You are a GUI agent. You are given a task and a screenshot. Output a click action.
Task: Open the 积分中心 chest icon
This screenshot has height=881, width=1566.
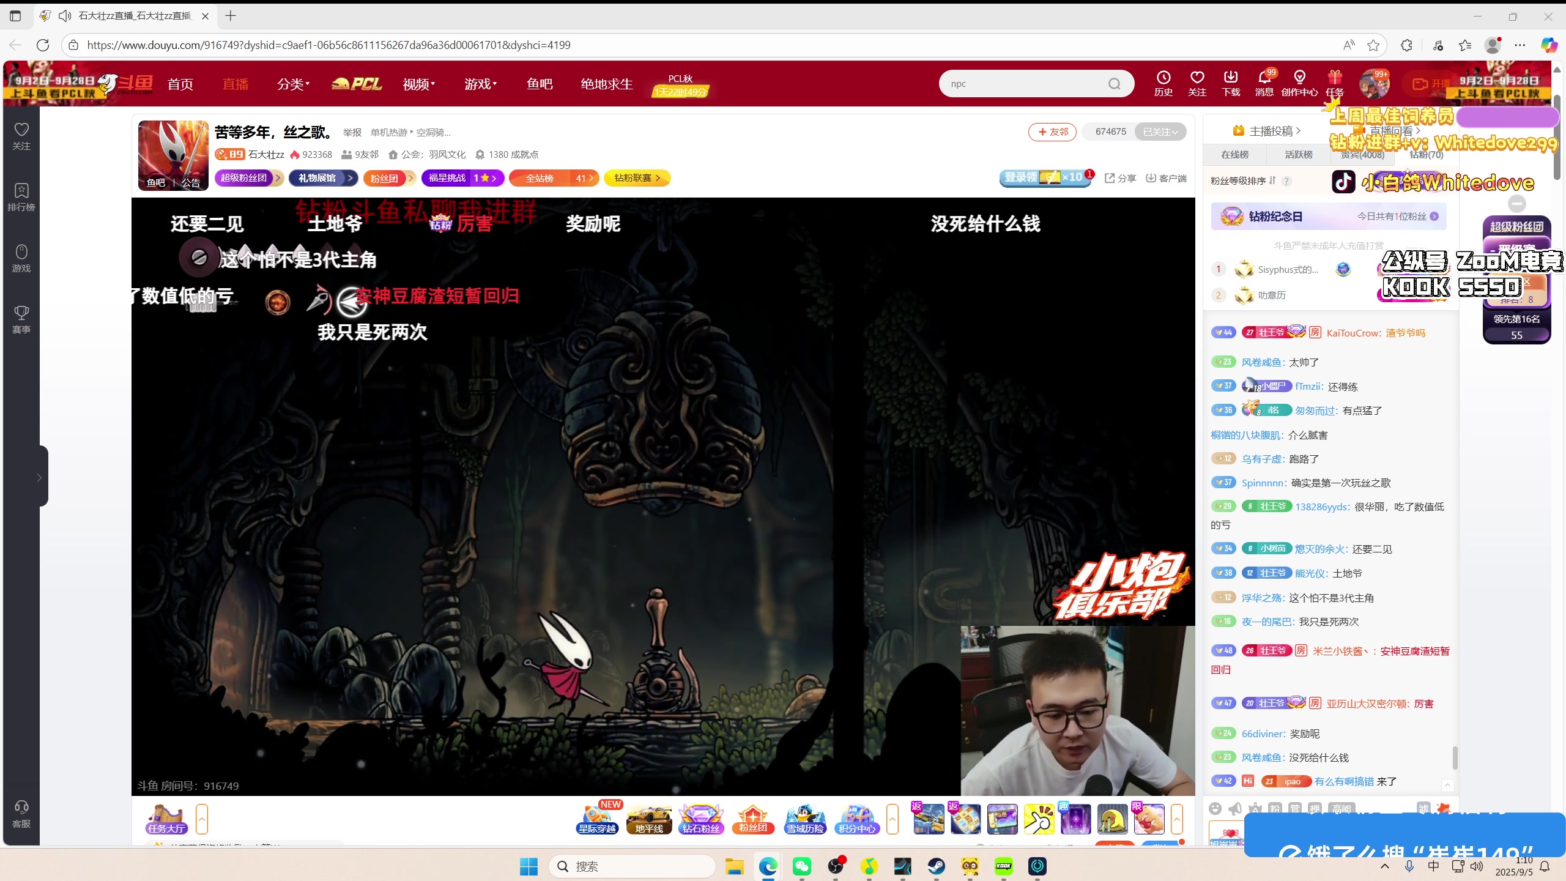[857, 819]
